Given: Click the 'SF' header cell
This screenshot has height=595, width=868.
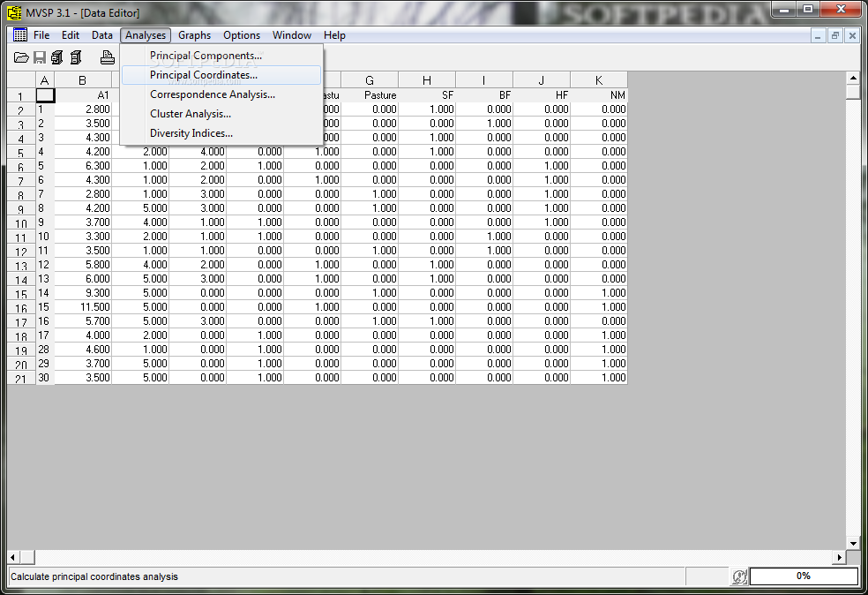Looking at the screenshot, I should [x=427, y=95].
